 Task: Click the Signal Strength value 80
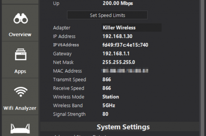point(106,114)
